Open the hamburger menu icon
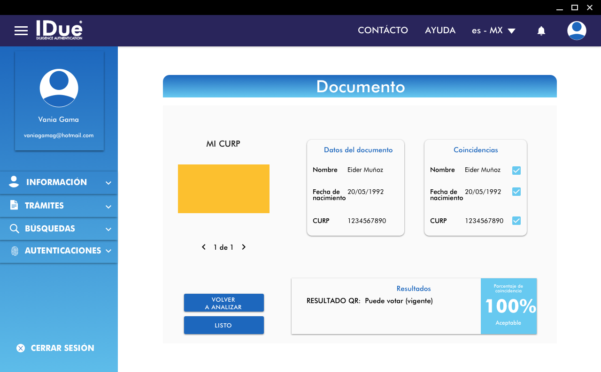Viewport: 601px width, 372px height. [x=21, y=31]
